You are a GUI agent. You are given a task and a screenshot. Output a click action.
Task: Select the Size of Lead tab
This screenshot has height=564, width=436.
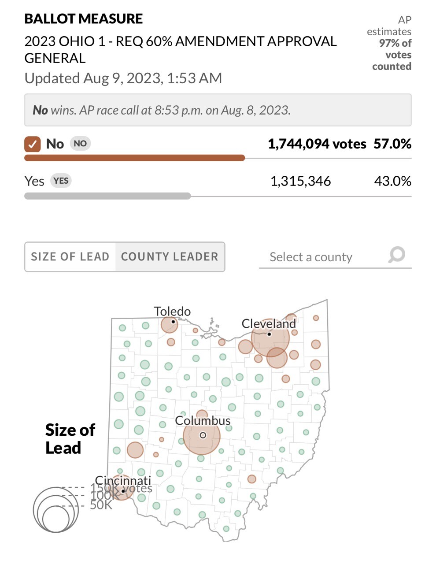70,257
